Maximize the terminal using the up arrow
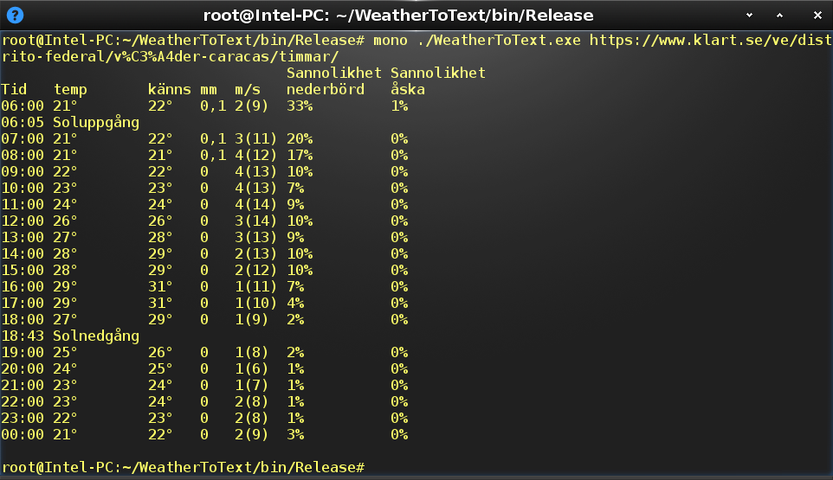The width and height of the screenshot is (833, 480). click(779, 16)
